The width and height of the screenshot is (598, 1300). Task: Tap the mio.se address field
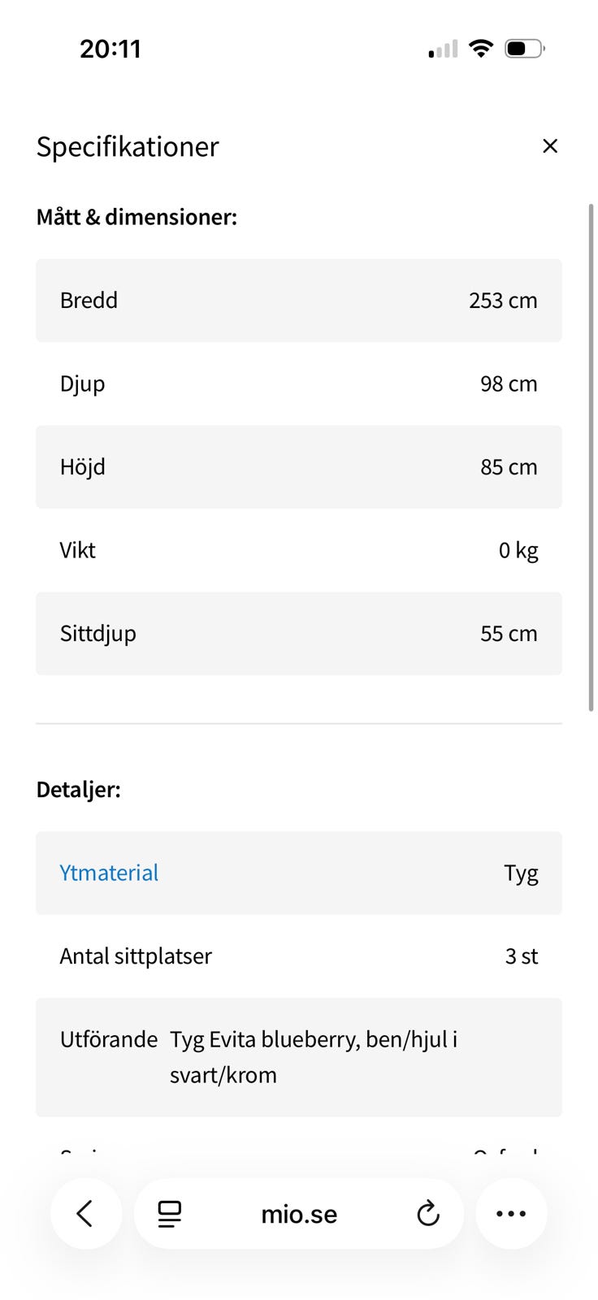tap(299, 1214)
